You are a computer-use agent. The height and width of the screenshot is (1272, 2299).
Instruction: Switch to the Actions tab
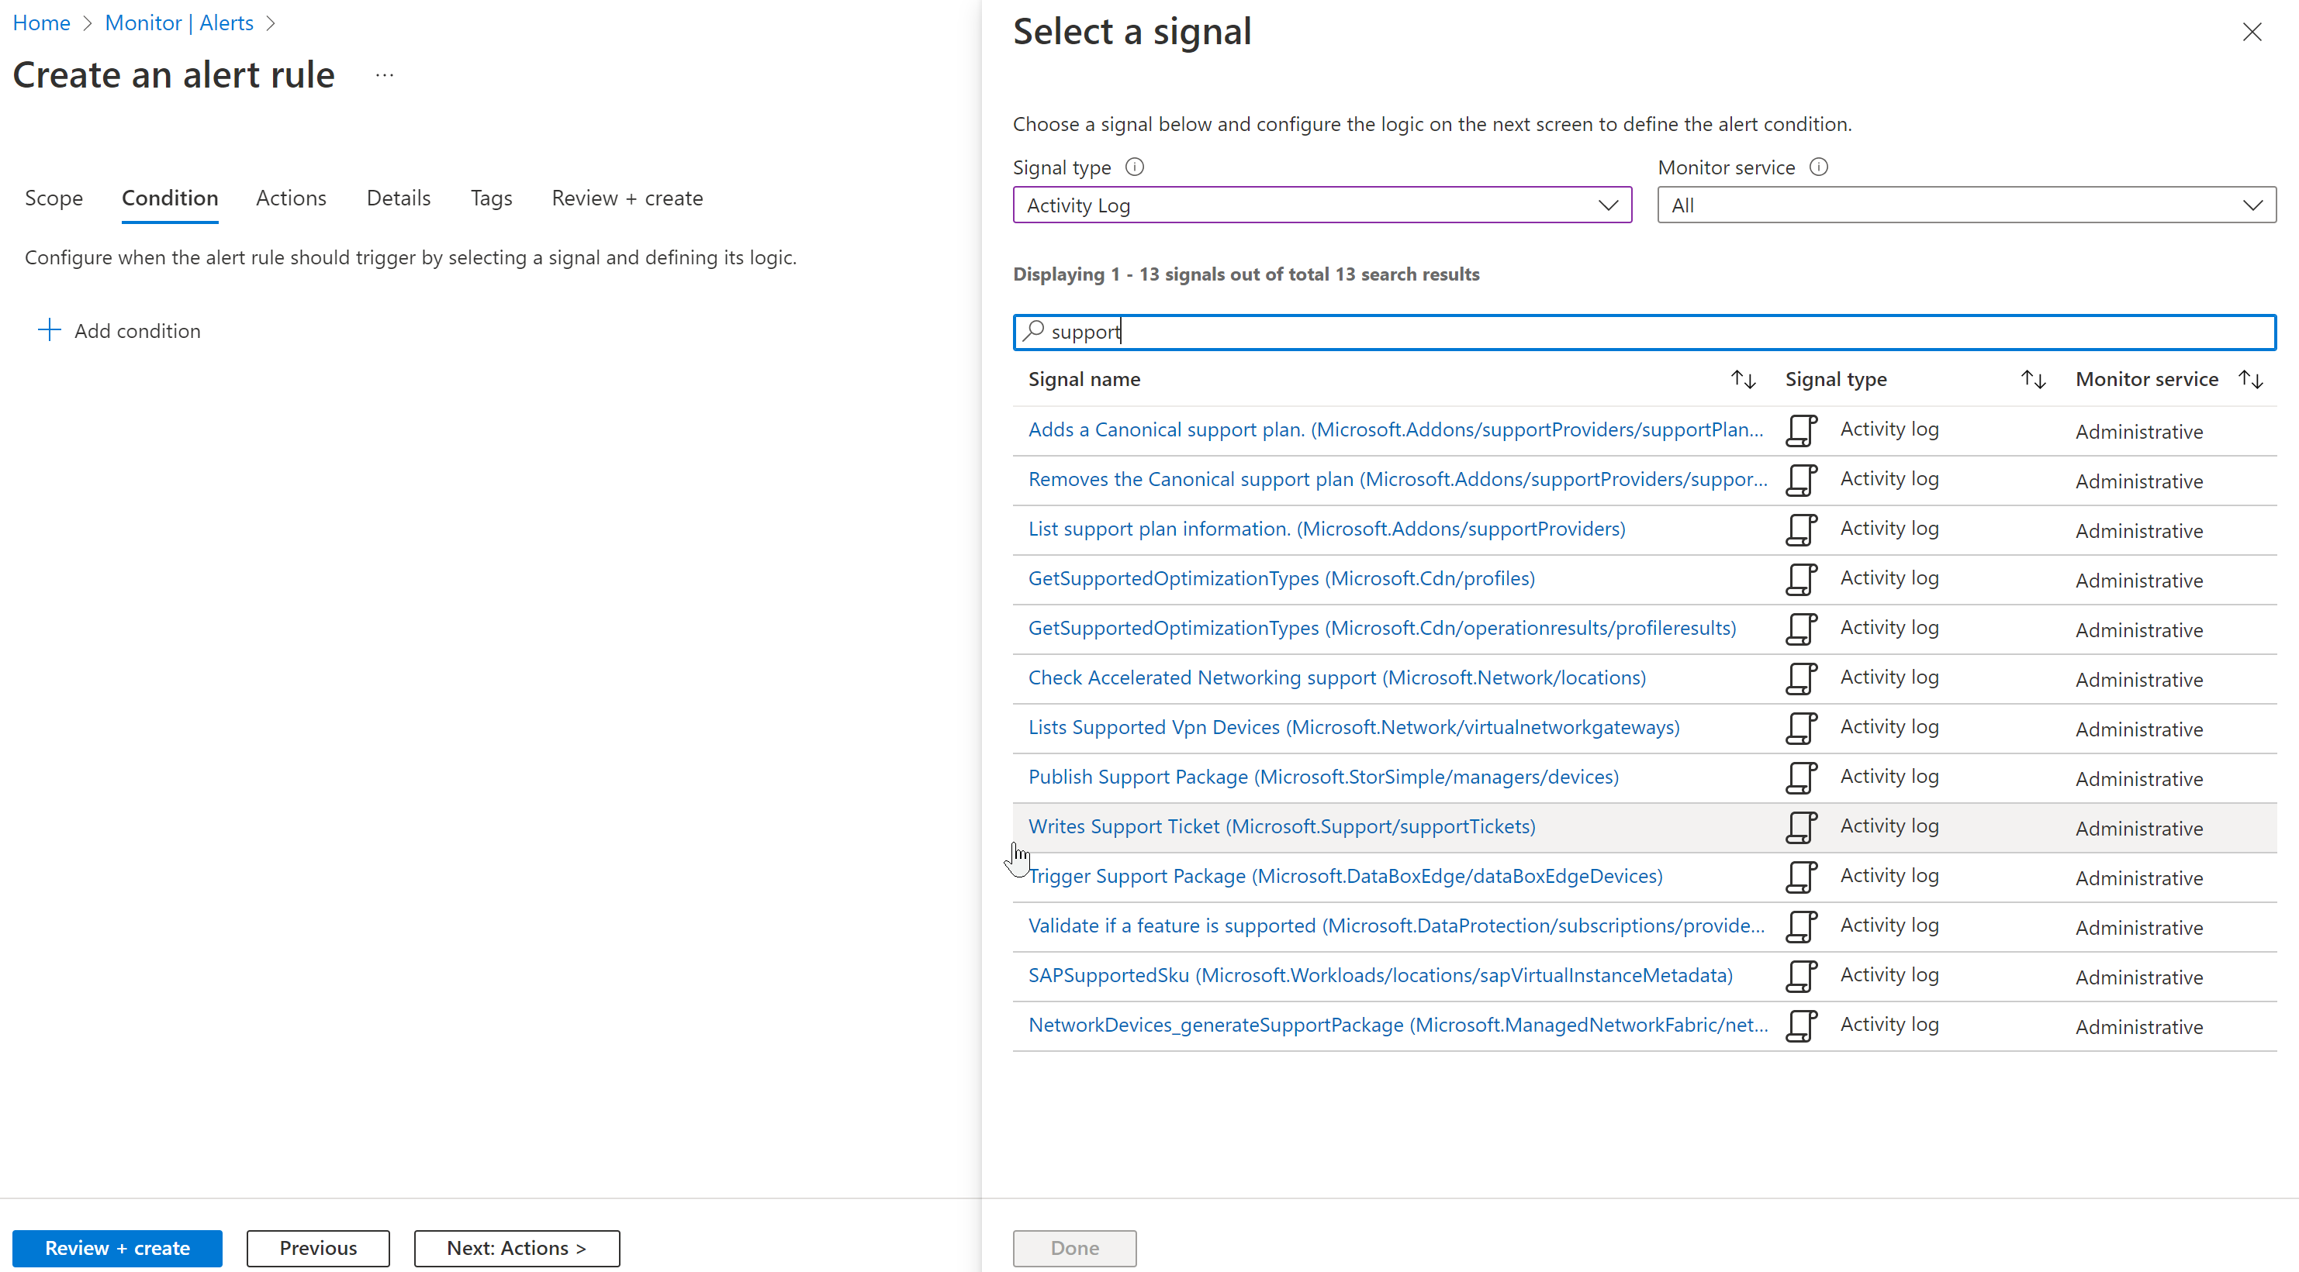[x=291, y=197]
